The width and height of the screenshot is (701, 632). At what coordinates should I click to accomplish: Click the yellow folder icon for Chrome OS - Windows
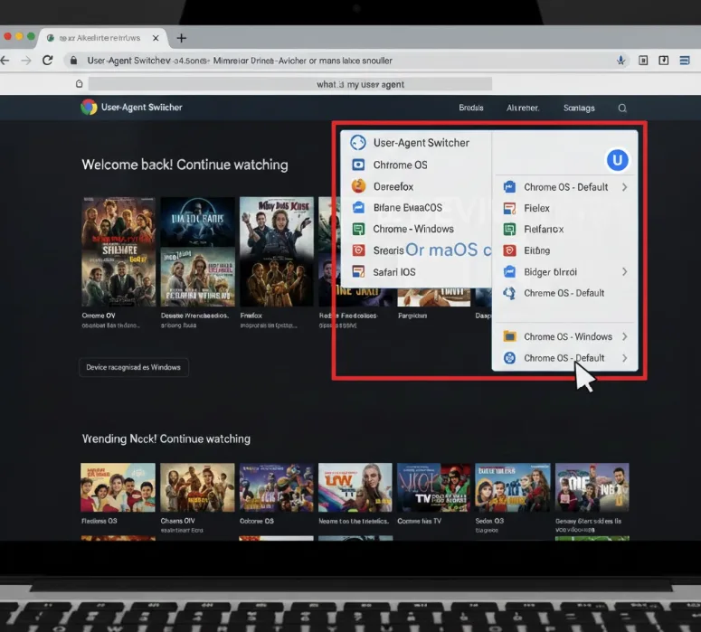508,336
